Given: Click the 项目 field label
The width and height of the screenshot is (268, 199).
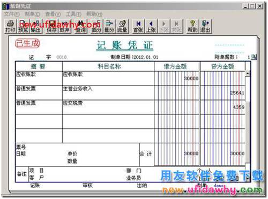Looking at the screenshot, I should point(36,171).
